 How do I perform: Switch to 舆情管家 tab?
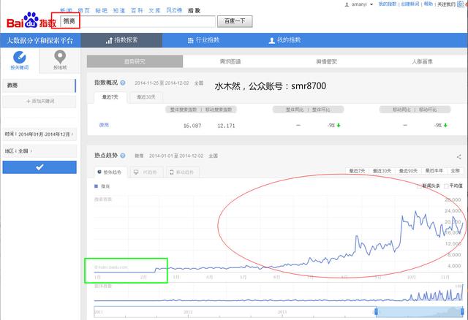327,61
